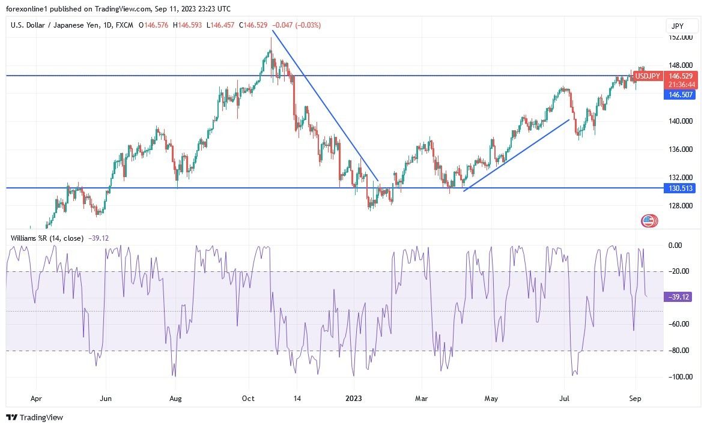The height and width of the screenshot is (428, 707).
Task: Click the FXCM data source label
Action: [x=124, y=25]
